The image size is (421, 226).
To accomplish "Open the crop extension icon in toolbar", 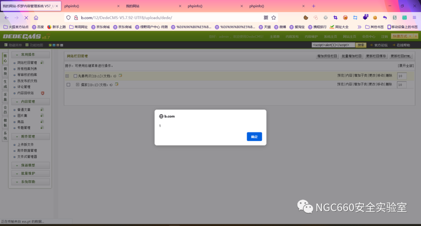I will point(335,18).
